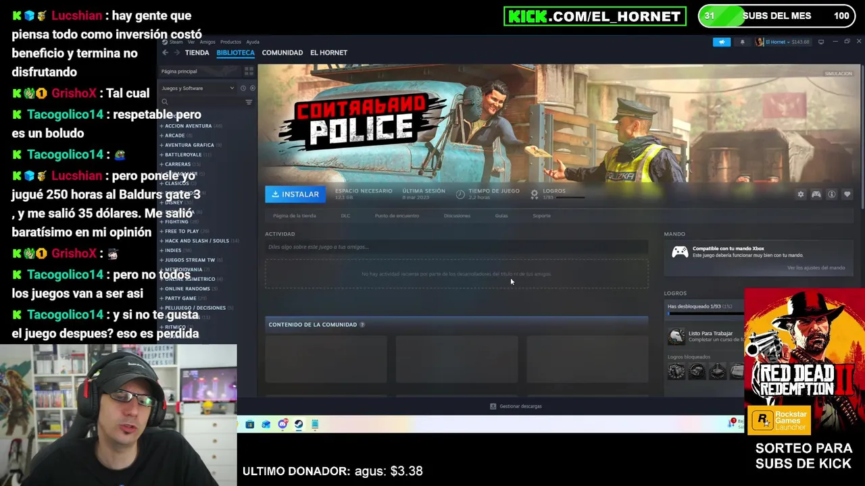Open the Steam menu
Viewport: 865px width, 486px height.
176,42
